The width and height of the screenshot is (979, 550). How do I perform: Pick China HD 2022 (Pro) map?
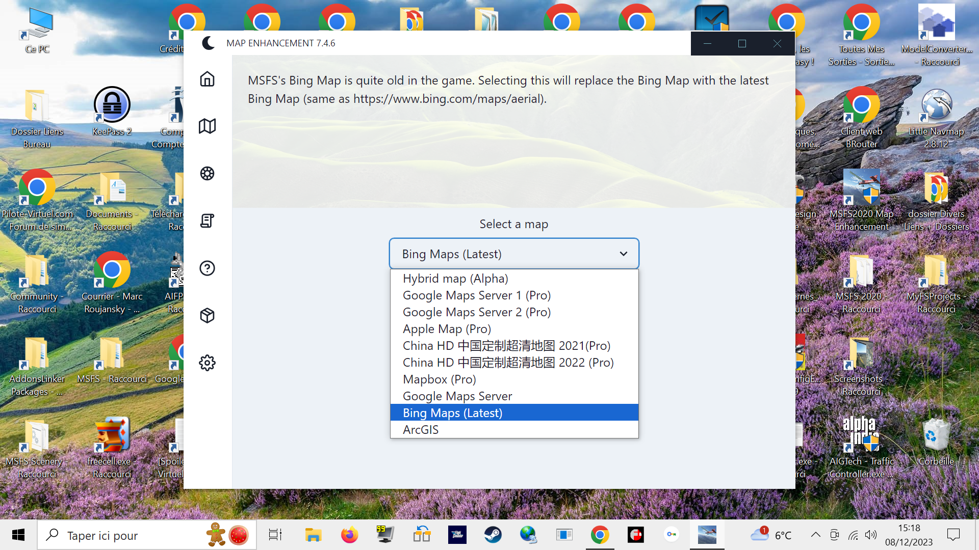click(x=508, y=363)
